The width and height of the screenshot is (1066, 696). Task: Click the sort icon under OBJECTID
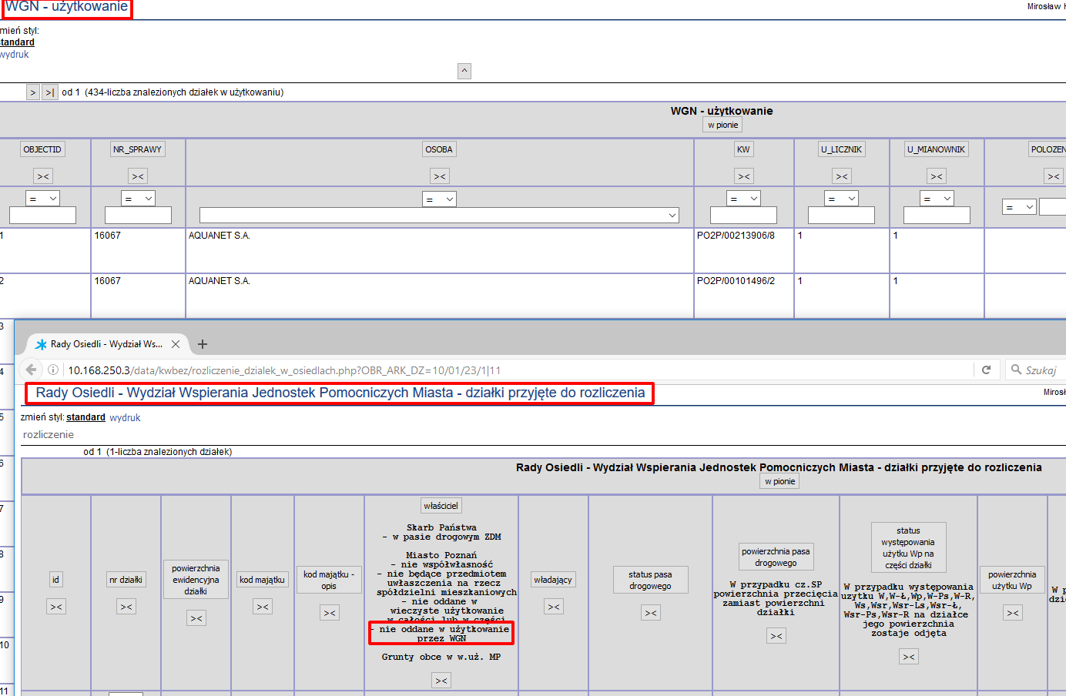click(x=43, y=176)
